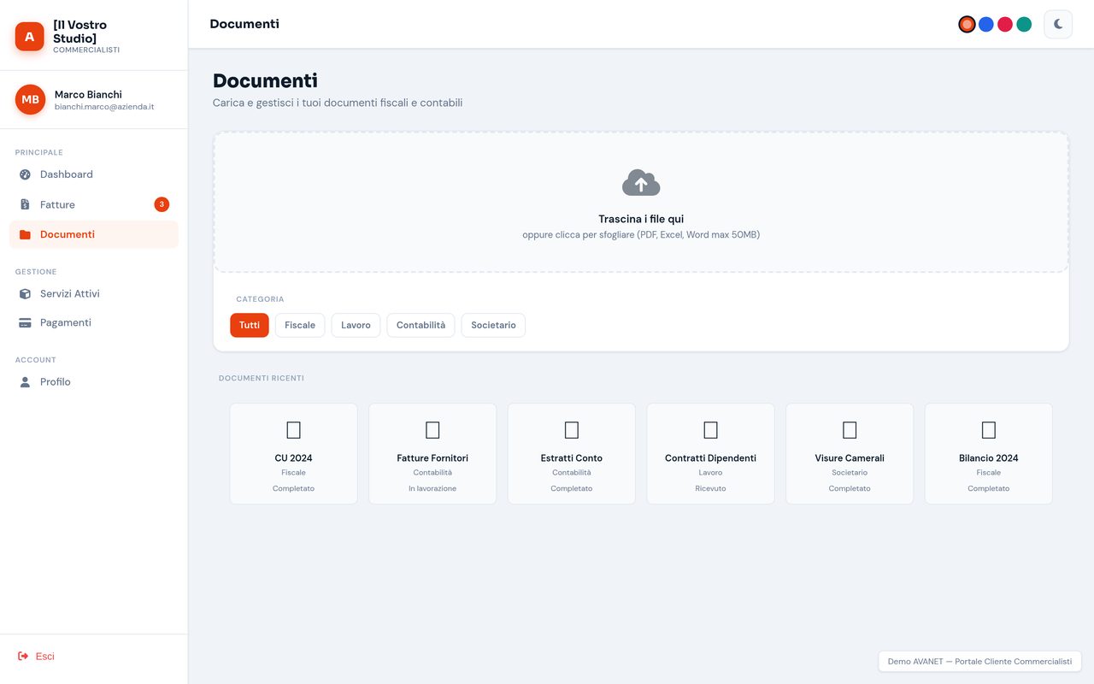The height and width of the screenshot is (684, 1094).
Task: Open the Estratti Conto document title
Action: pos(572,458)
